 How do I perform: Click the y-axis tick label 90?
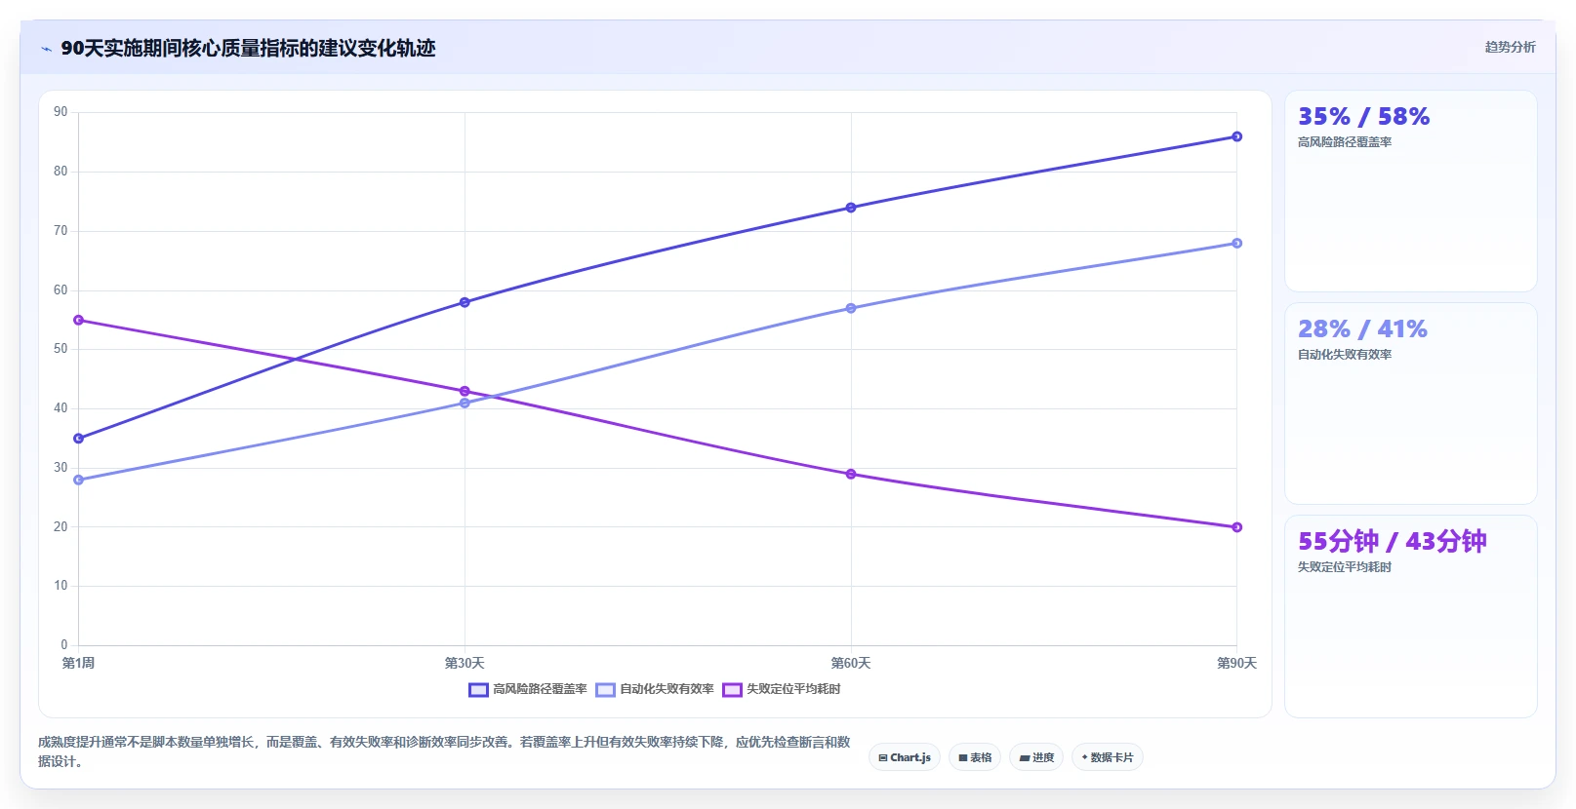click(x=61, y=112)
